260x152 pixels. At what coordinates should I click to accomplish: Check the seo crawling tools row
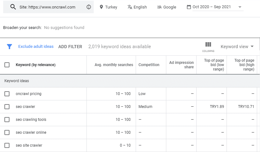click(7, 120)
